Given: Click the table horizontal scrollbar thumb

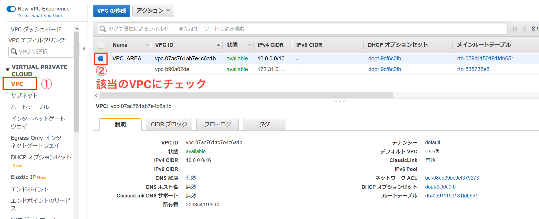Looking at the screenshot, I should pos(246,95).
